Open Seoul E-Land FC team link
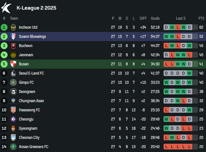Image resolution: width=206 pixels, height=152 pixels. coord(31,73)
